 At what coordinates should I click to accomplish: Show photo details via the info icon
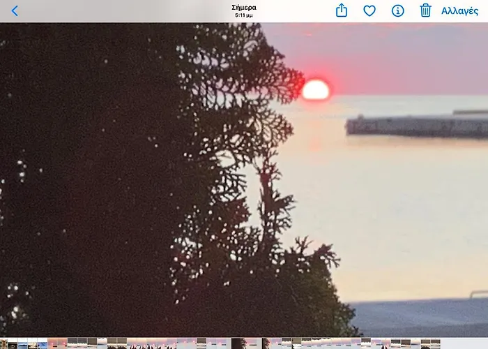pos(397,10)
